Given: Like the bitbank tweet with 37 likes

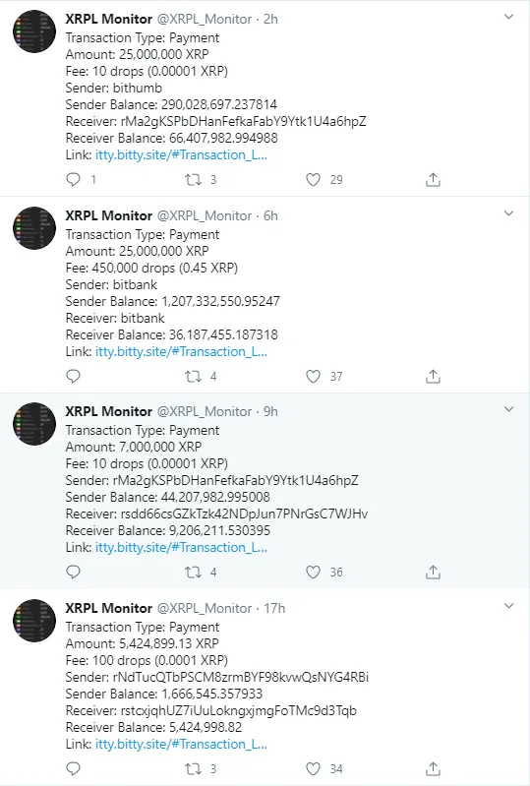Looking at the screenshot, I should (x=313, y=376).
